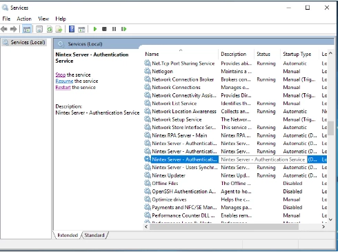Toggle Show/Hide Console Tree toolbar icon
This screenshot has width=340, height=252.
[x=27, y=29]
